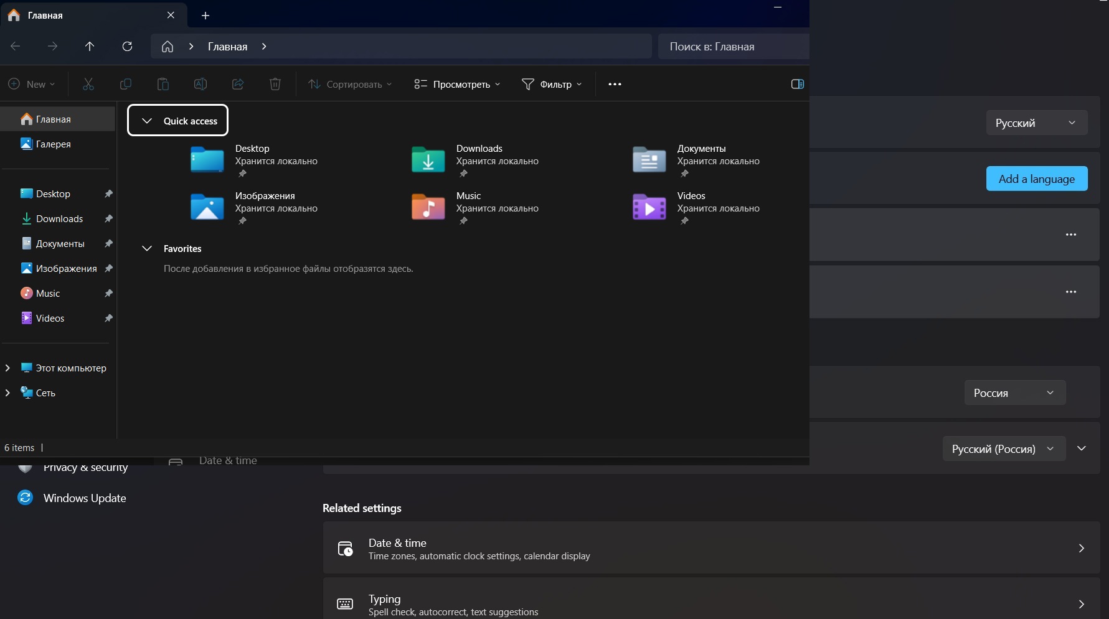Open the See more ellipsis menu
Screen dimensions: 1109x619
[x=615, y=84]
